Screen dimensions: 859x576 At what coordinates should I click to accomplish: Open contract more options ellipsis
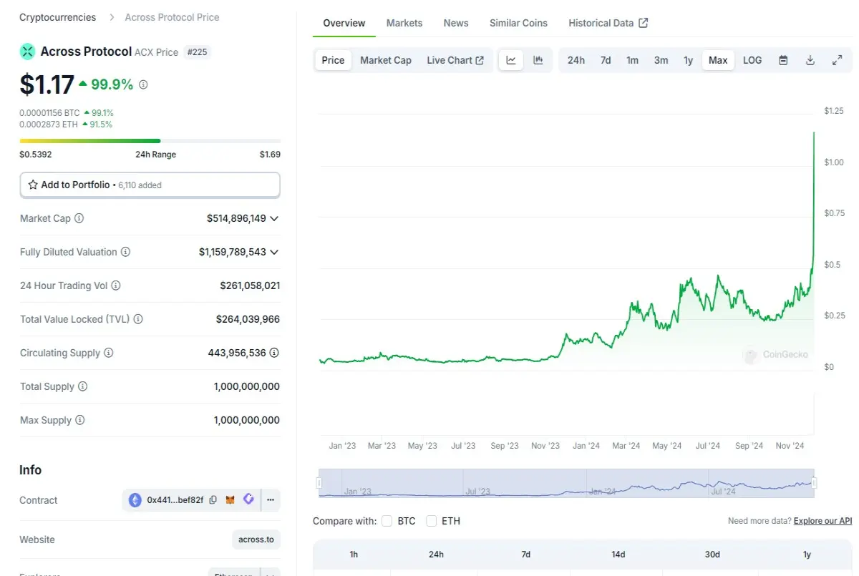point(270,500)
